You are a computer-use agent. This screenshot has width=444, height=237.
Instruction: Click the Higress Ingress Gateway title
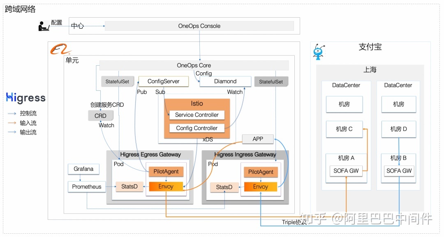[245, 154]
